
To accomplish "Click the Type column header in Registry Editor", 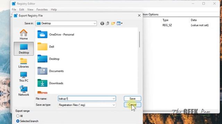I will (x=165, y=20).
